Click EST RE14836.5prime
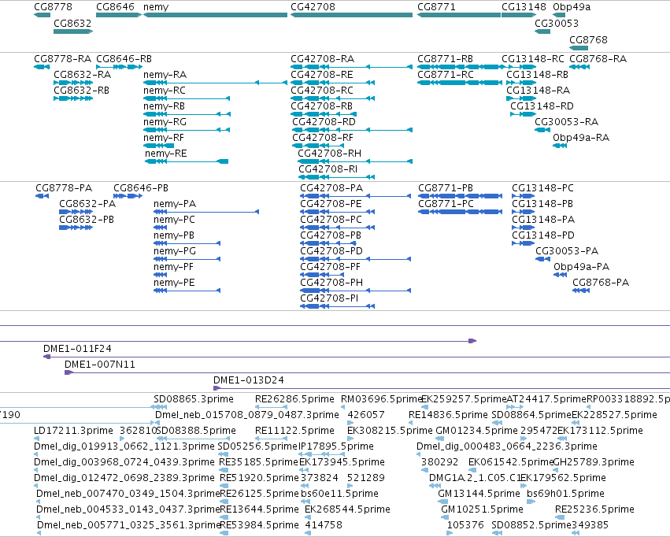The image size is (670, 537). [x=448, y=415]
